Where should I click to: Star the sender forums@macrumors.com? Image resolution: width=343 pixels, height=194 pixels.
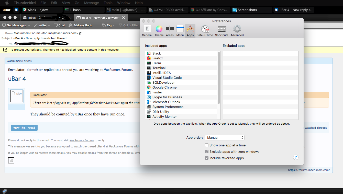point(80,33)
